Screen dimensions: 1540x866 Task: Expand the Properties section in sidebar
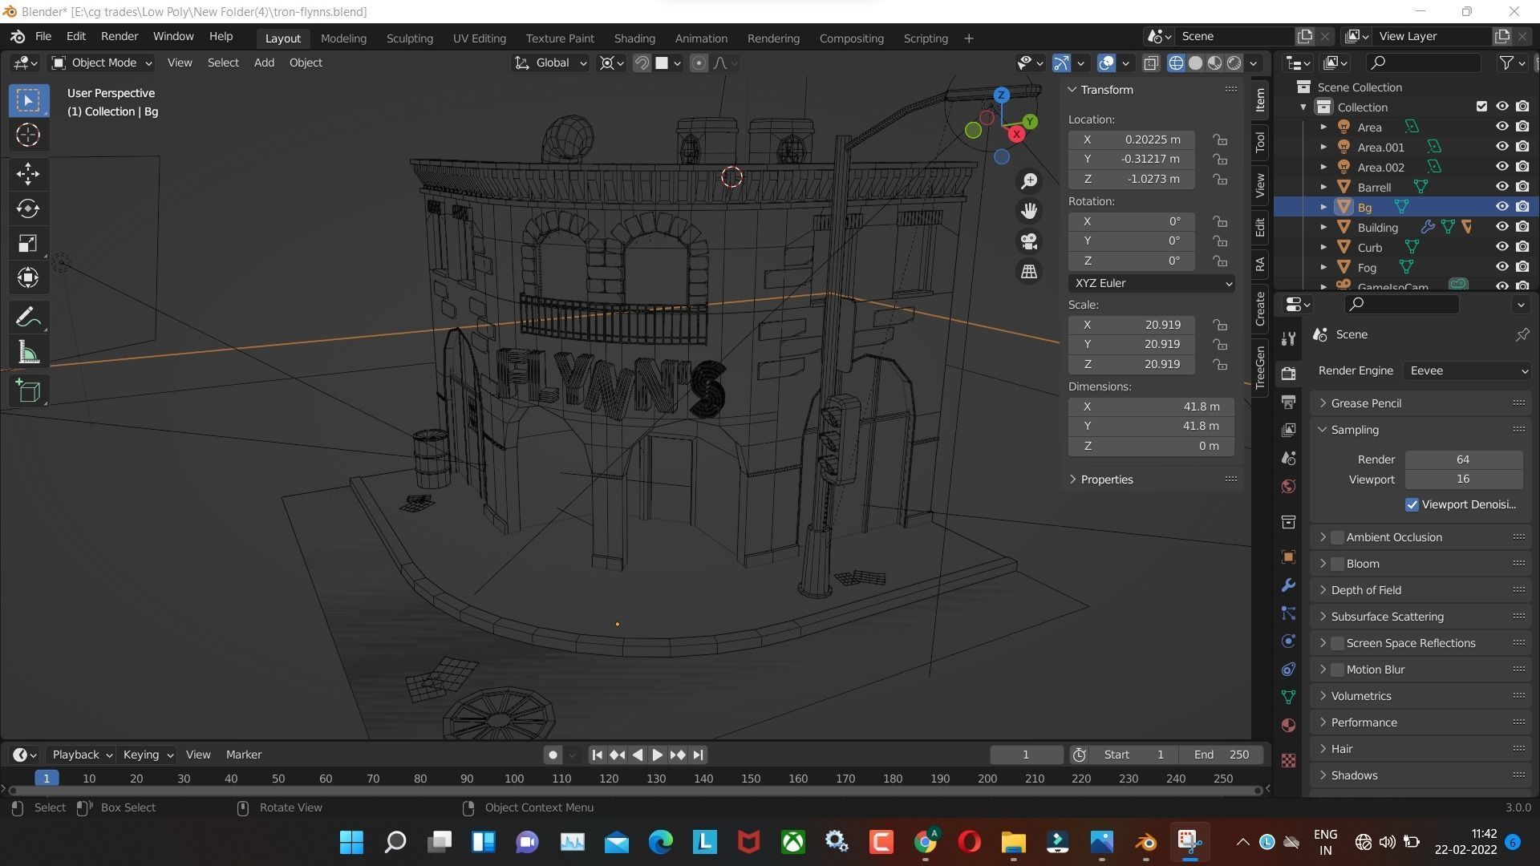pyautogui.click(x=1072, y=480)
